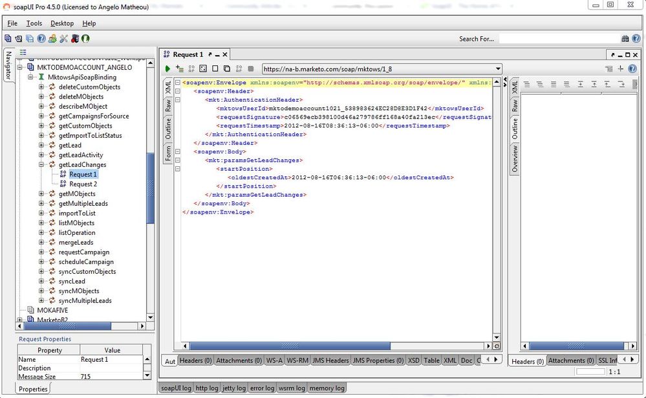
Task: Click the Preferences tools icon in main toolbar
Action: click(63, 39)
